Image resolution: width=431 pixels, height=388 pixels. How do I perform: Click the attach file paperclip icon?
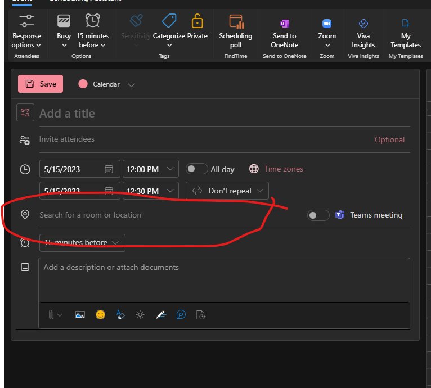point(51,315)
